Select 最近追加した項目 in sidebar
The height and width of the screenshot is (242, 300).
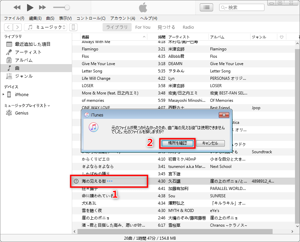(x=36, y=44)
